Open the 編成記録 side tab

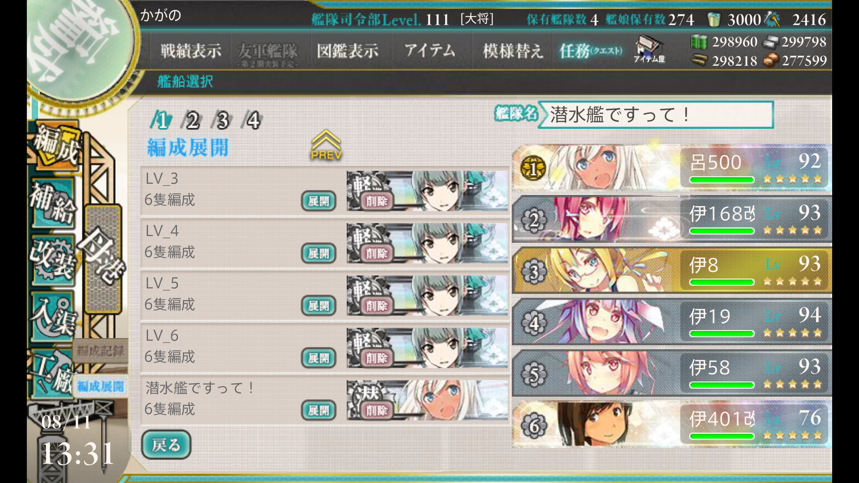pos(100,351)
